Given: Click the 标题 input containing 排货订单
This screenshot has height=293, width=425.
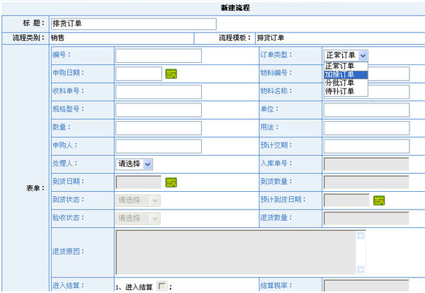Looking at the screenshot, I should pyautogui.click(x=134, y=24).
